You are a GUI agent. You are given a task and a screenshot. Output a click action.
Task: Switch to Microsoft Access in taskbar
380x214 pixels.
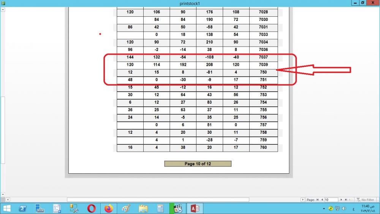[195, 208]
